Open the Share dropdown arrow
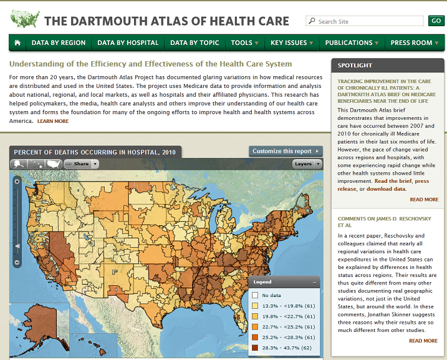The image size is (447, 360). (95, 164)
